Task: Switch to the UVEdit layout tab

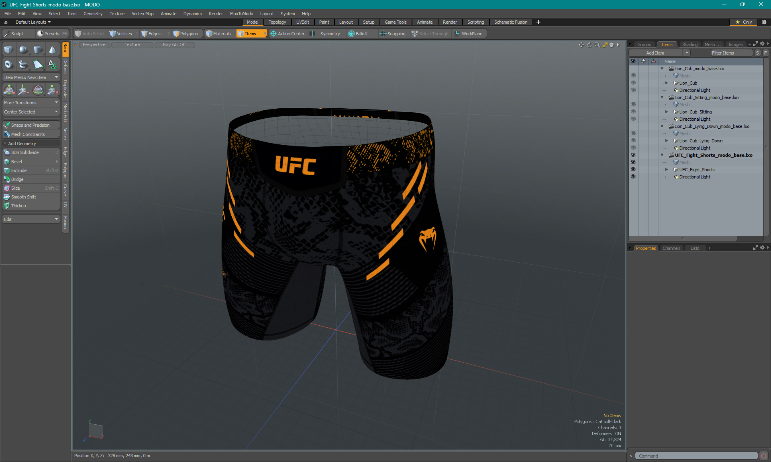Action: [302, 22]
